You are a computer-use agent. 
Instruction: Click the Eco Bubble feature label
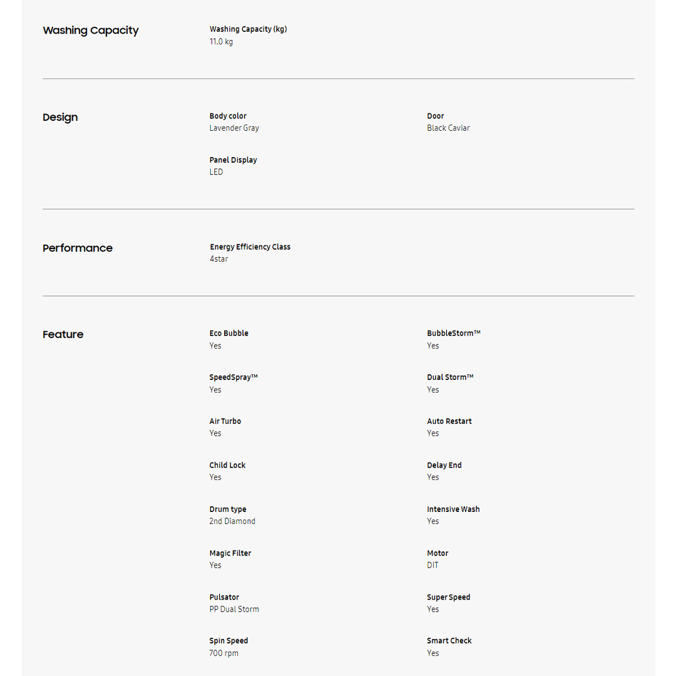click(228, 333)
